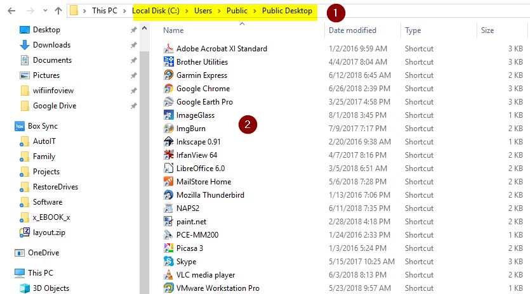
Task: Sort files by Size column
Action: (487, 30)
